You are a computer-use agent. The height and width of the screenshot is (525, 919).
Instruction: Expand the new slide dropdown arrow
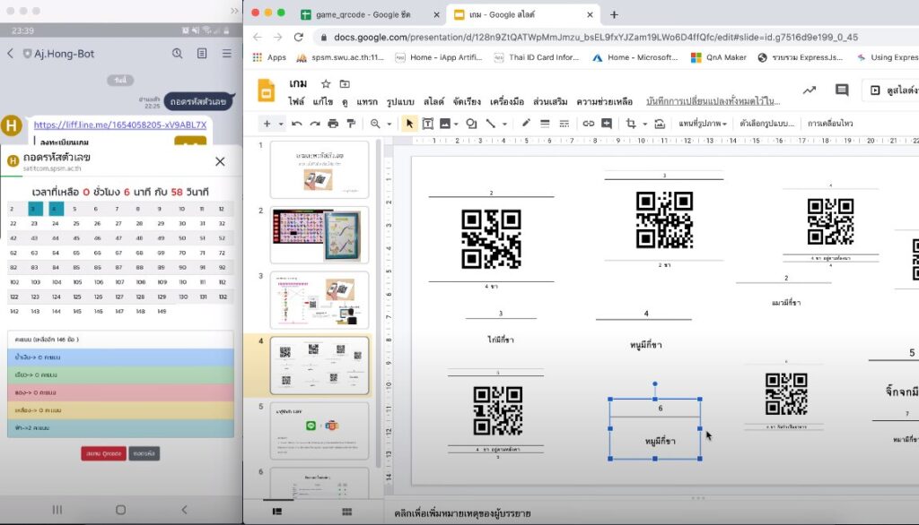pos(281,124)
